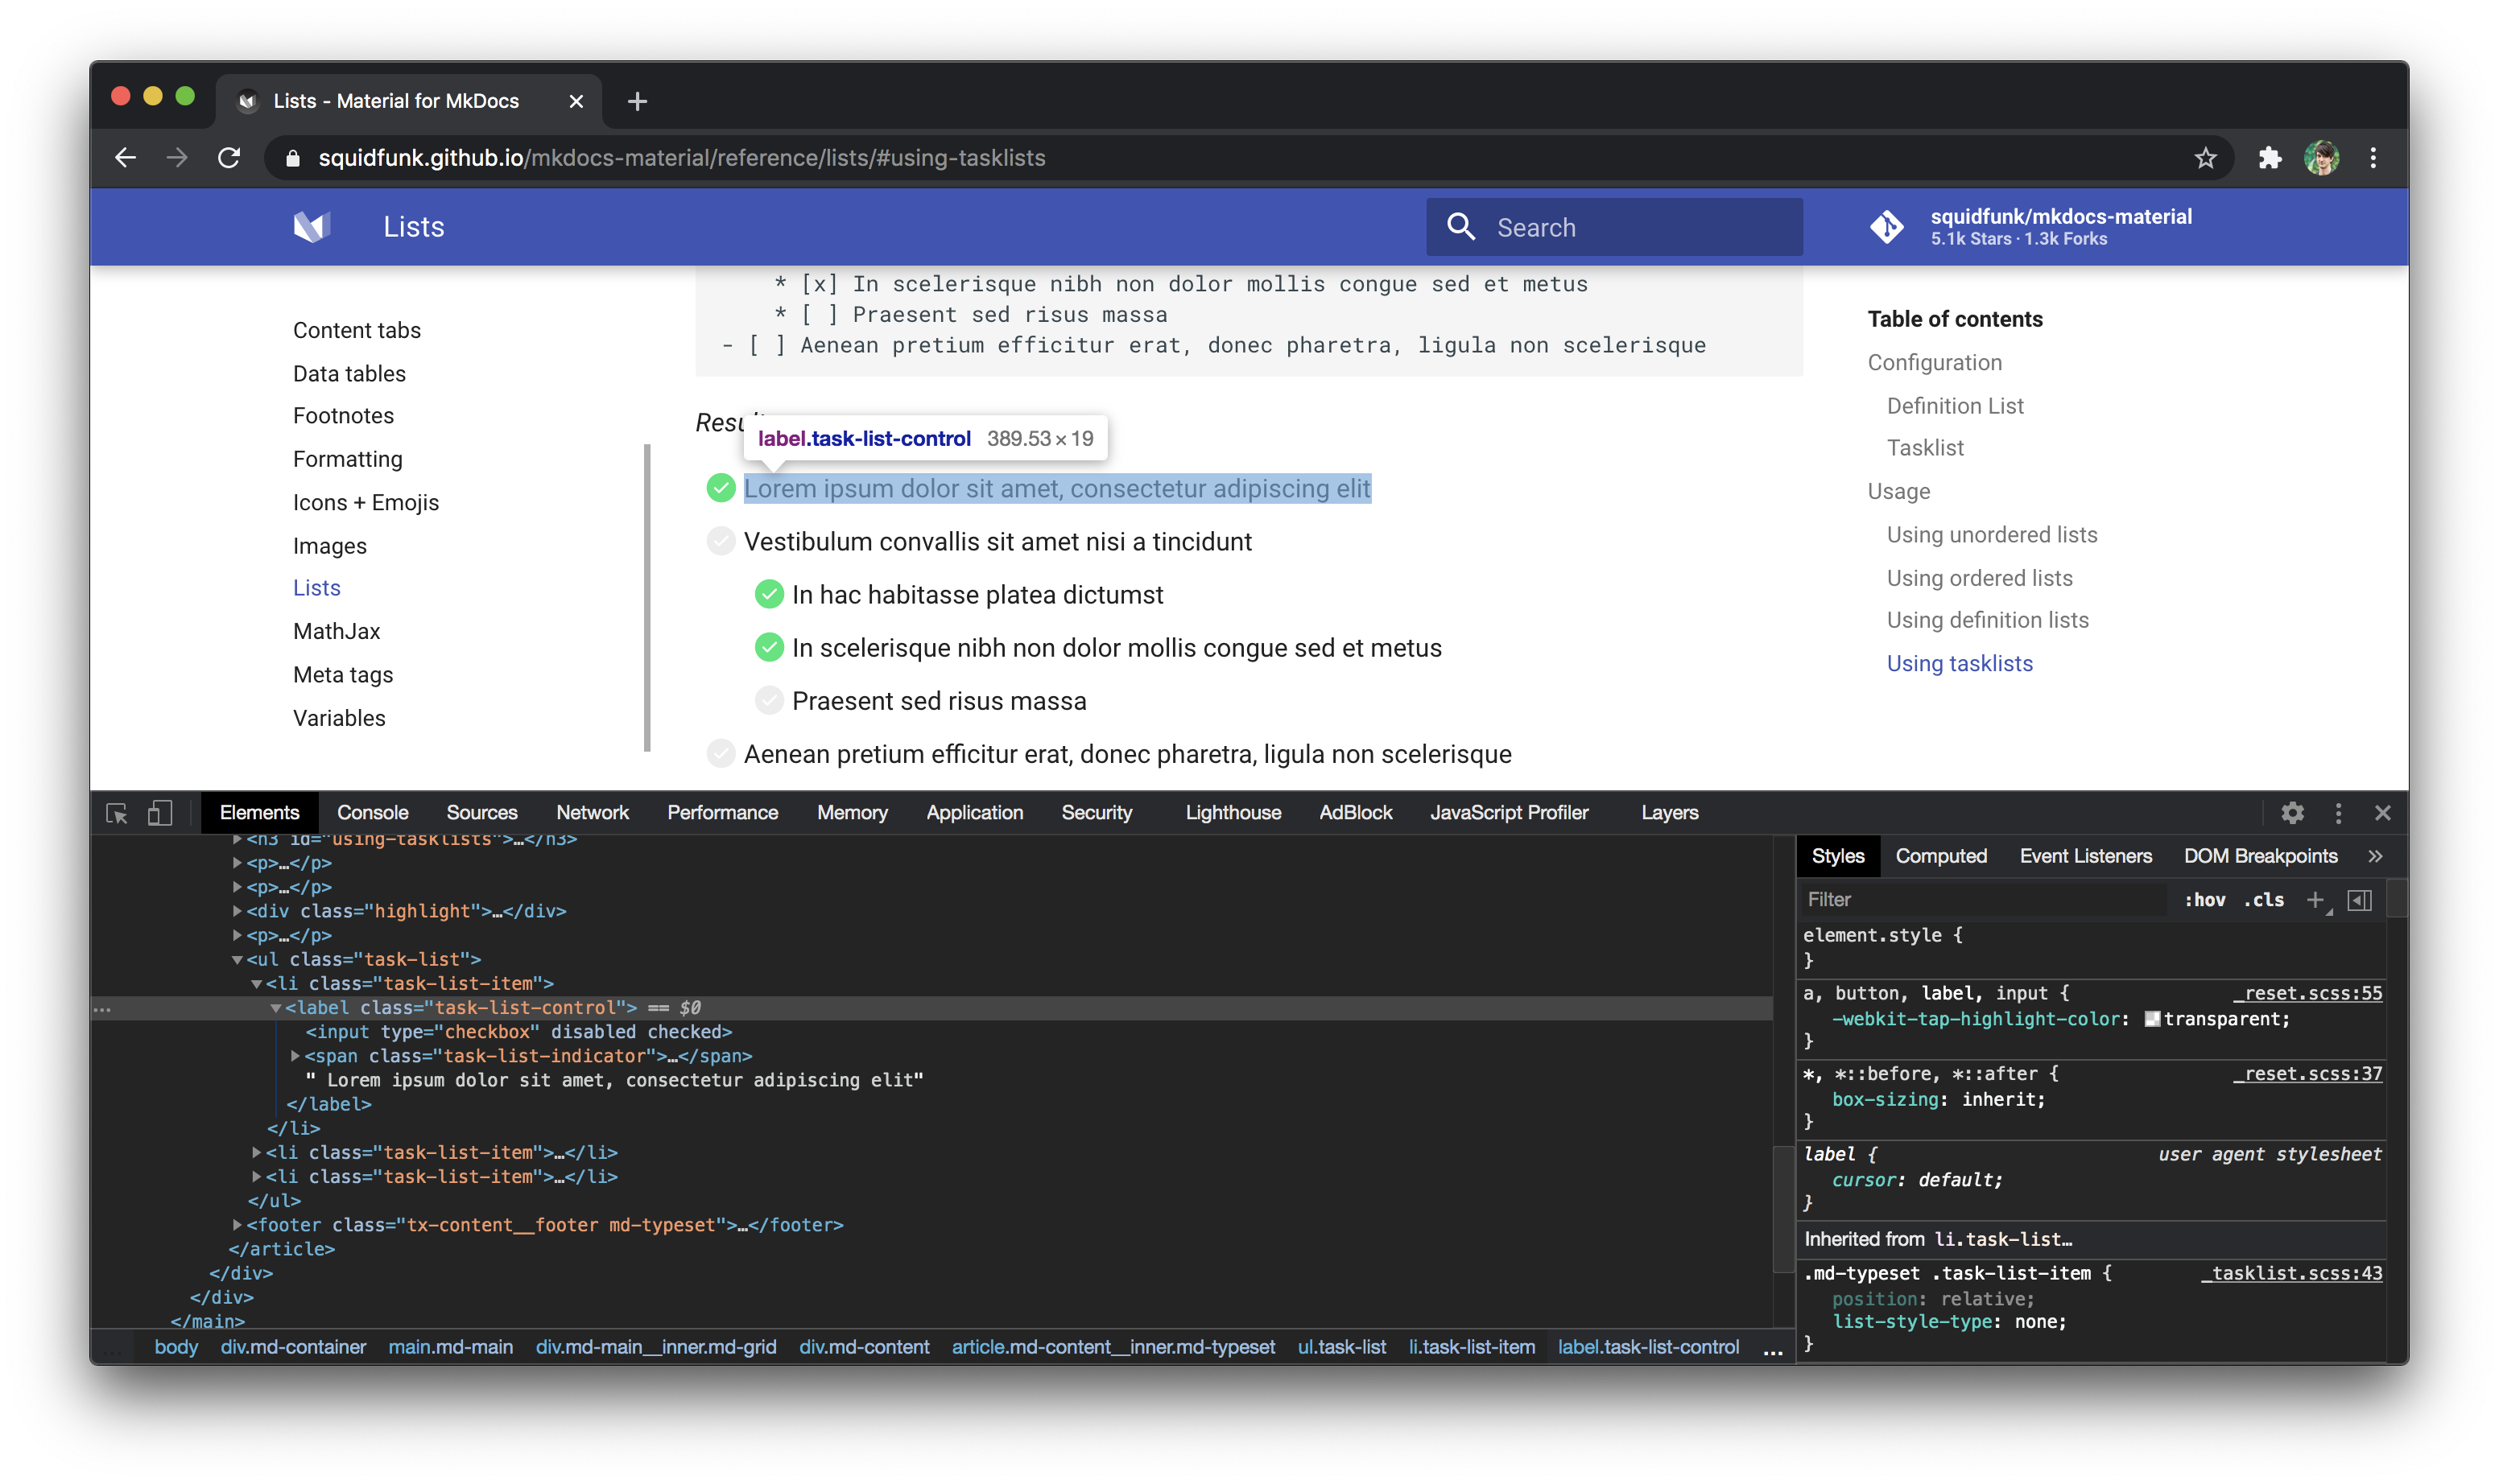Open the DevTools settings gear
Image resolution: width=2499 pixels, height=1484 pixels.
[x=2293, y=812]
